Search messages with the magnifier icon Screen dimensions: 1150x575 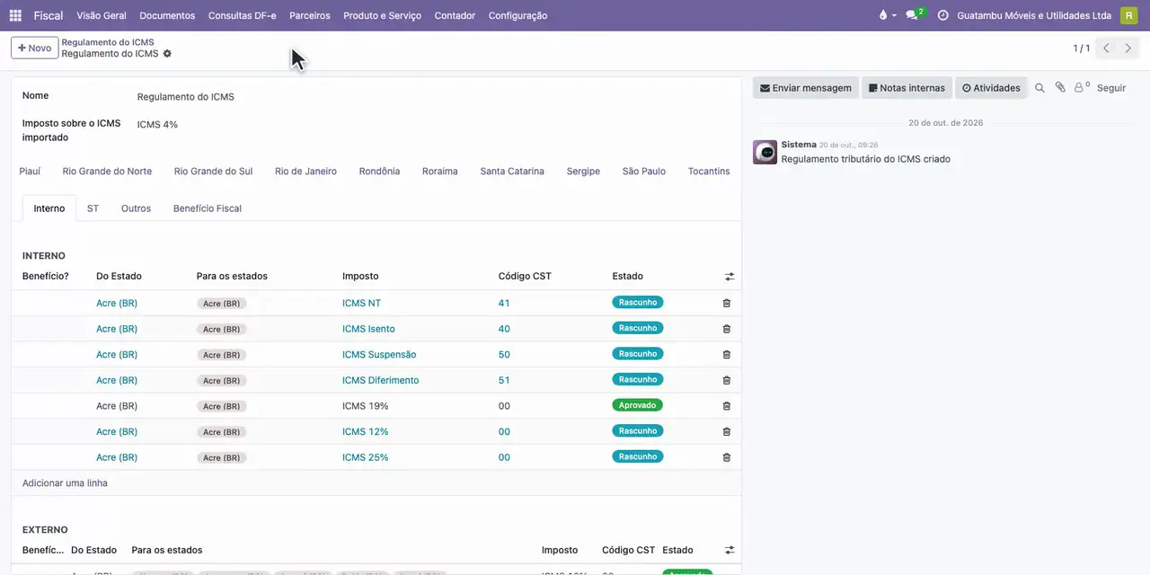tap(1039, 88)
